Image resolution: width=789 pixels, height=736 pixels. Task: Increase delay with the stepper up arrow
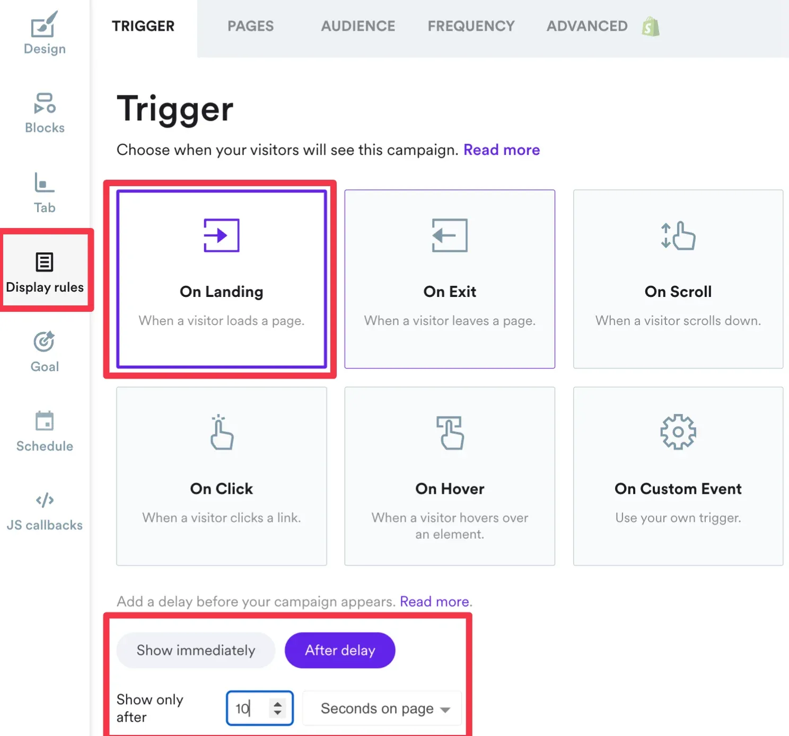(x=277, y=704)
